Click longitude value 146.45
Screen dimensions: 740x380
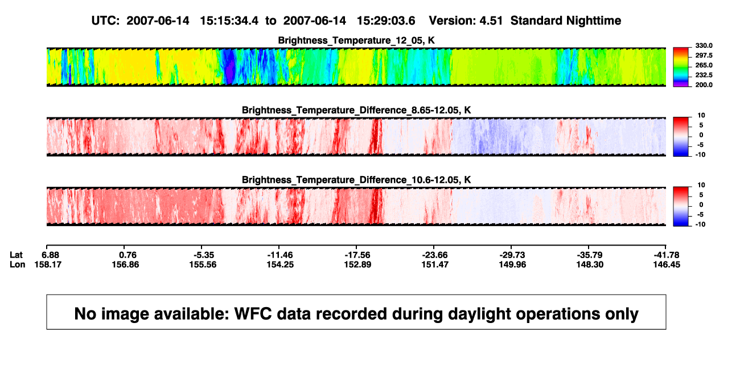(x=667, y=264)
